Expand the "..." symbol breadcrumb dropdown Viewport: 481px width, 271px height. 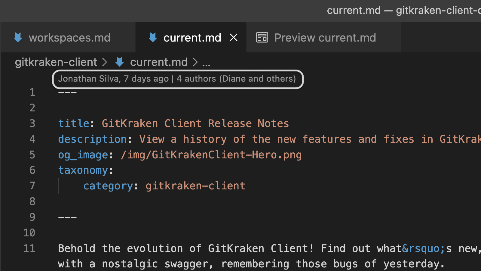click(207, 62)
